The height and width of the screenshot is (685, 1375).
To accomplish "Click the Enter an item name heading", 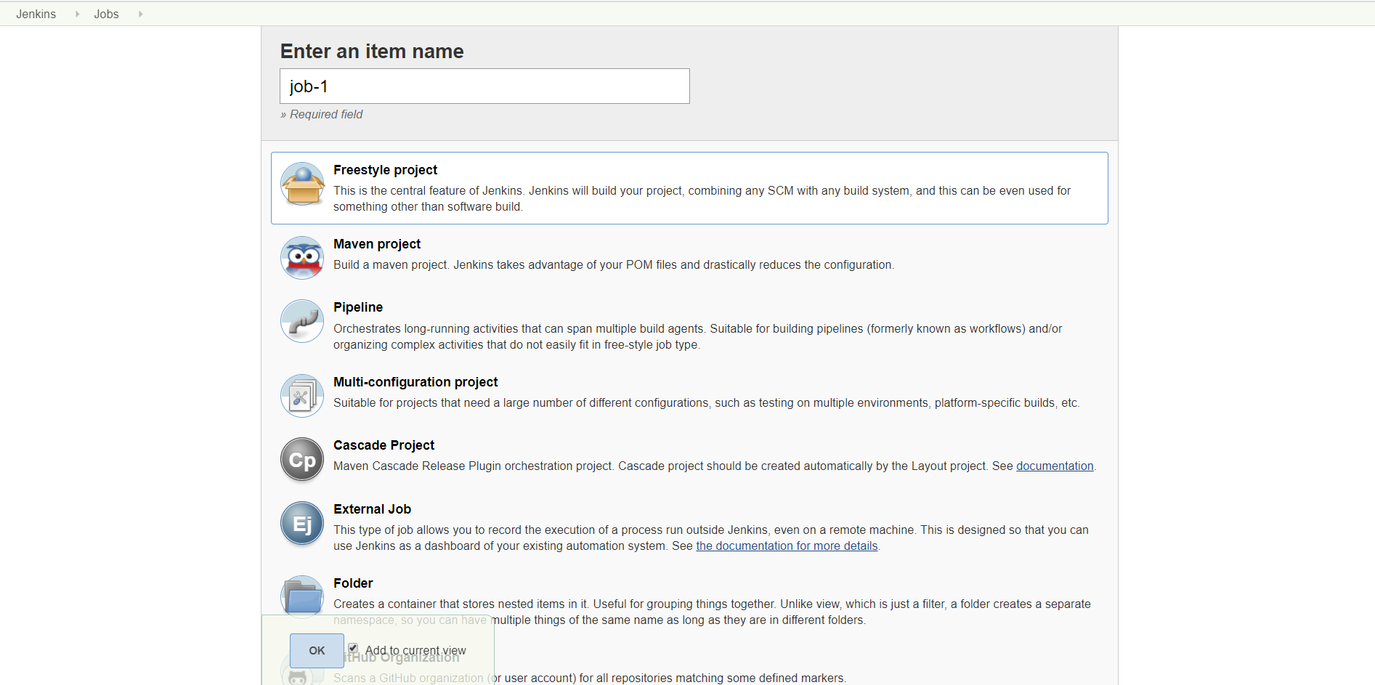I will (x=372, y=52).
